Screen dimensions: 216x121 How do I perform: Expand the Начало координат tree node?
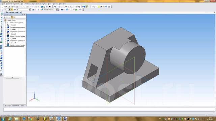5,23
